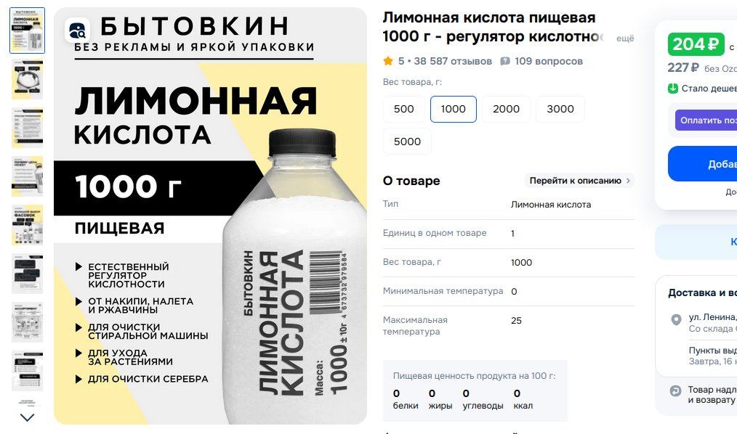
Task: Choose the 3000 g weight variant
Action: pyautogui.click(x=560, y=109)
